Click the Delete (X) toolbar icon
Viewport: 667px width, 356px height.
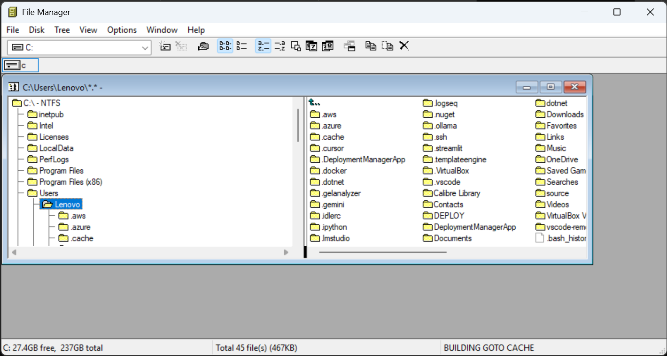pos(404,45)
